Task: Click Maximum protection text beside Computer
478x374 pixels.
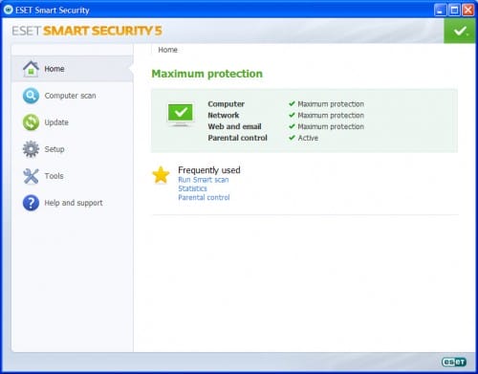Action: pos(331,104)
